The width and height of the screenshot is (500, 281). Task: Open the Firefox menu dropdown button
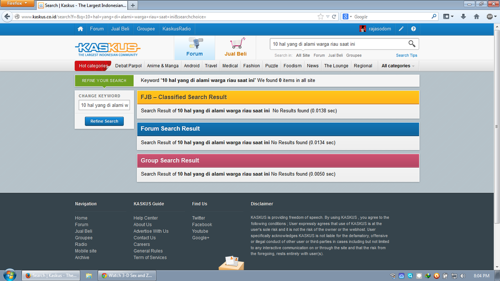pyautogui.click(x=18, y=4)
